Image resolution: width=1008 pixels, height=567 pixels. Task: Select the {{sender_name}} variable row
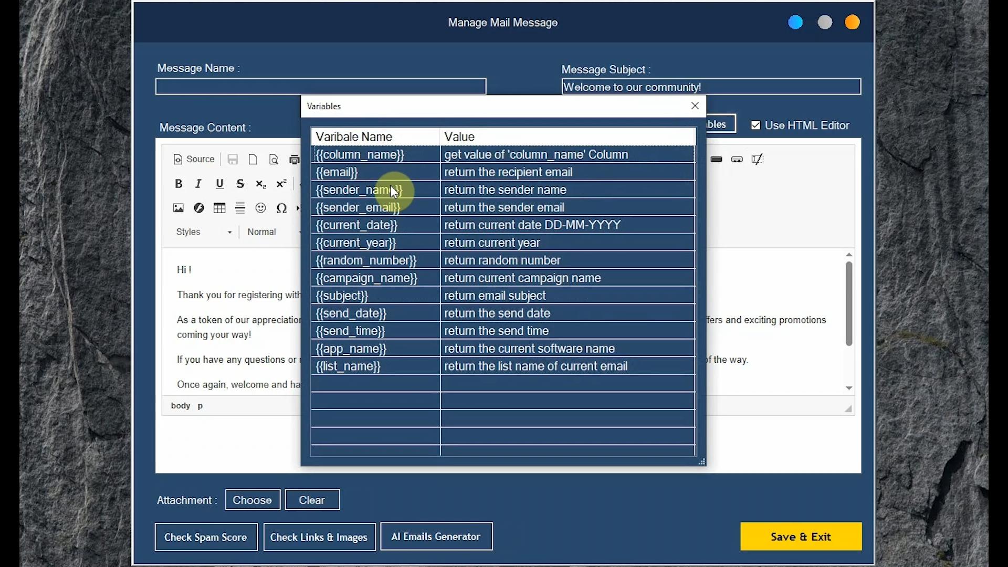[x=360, y=190]
